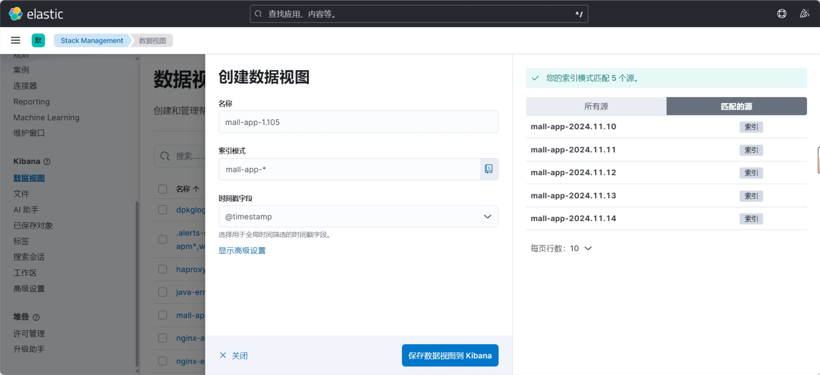Click the 关闭 button
This screenshot has height=375, width=820.
coord(234,355)
